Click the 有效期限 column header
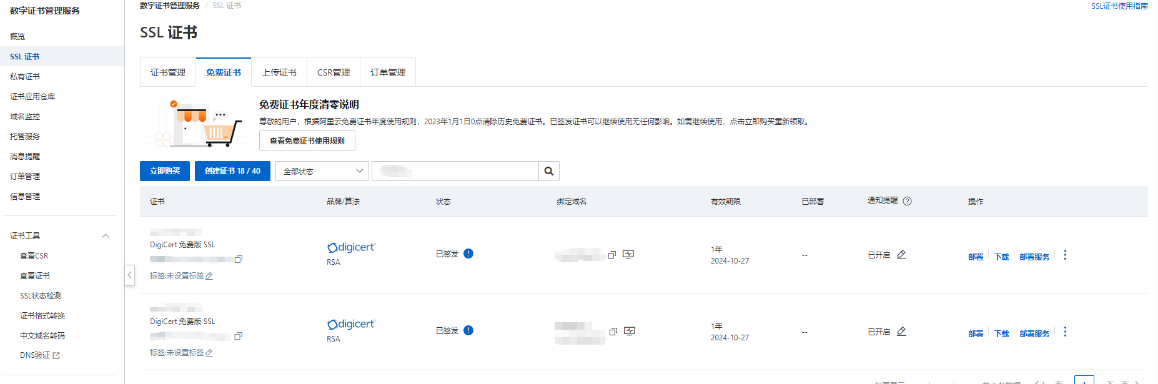1158x384 pixels. (x=726, y=202)
